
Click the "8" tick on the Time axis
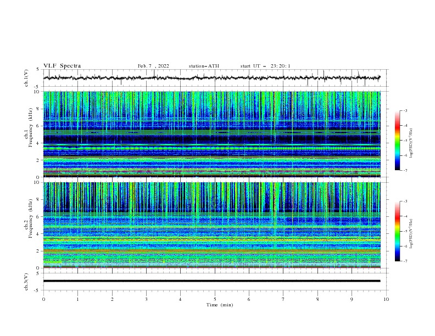[317, 299]
